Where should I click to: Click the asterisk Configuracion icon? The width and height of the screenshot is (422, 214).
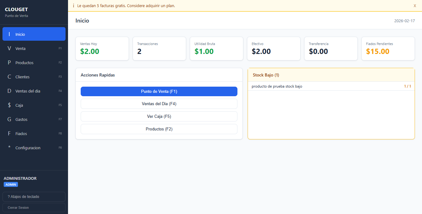coord(9,147)
